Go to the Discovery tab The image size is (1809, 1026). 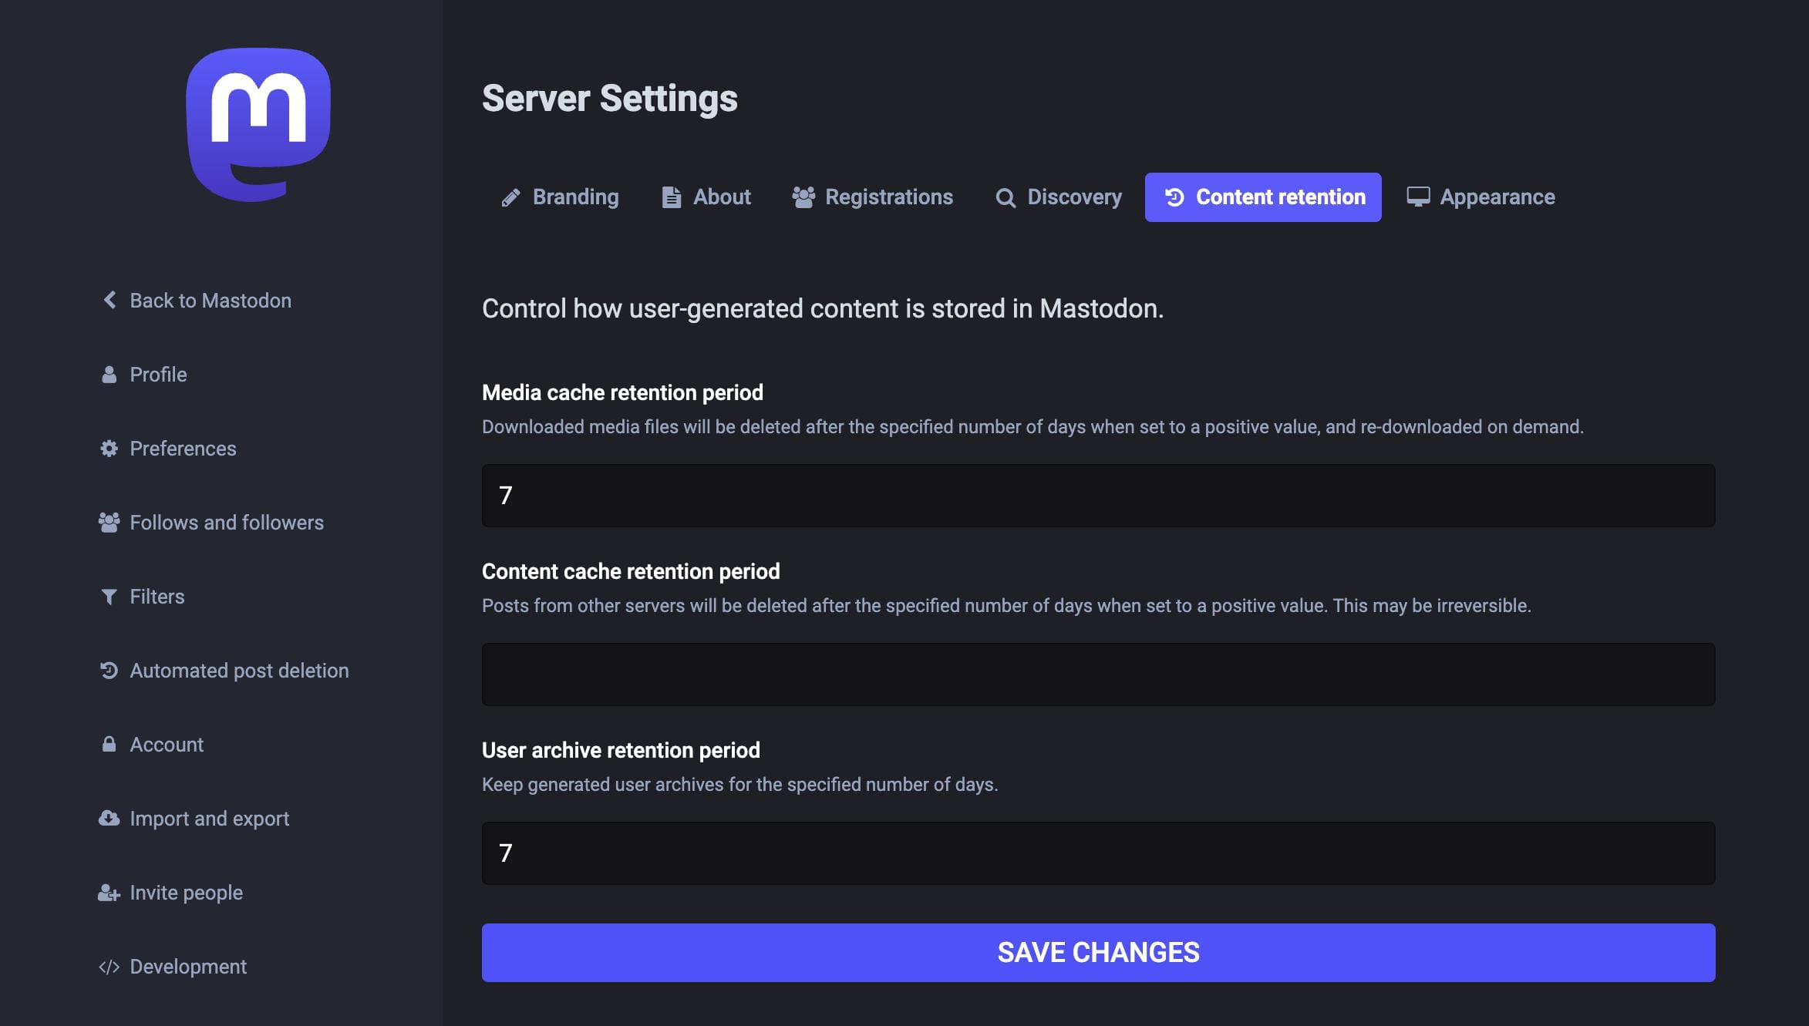coord(1059,197)
